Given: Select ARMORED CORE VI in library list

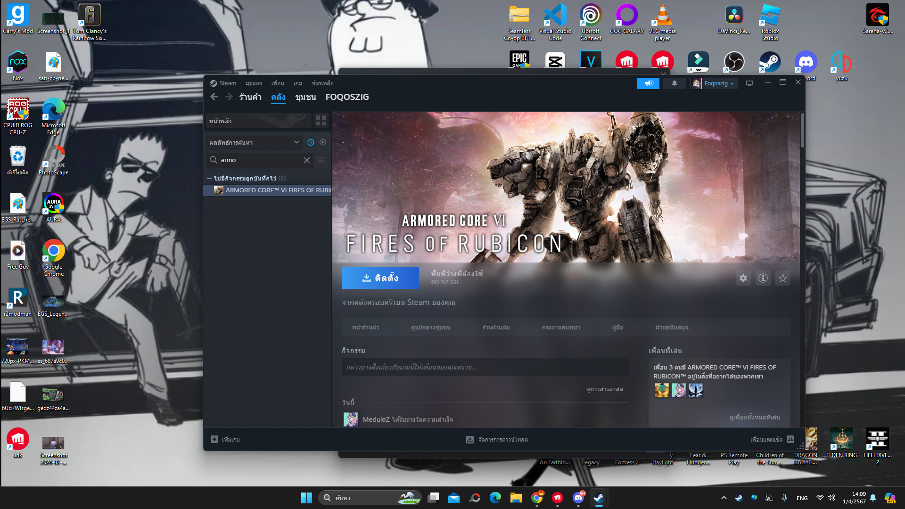Looking at the screenshot, I should (268, 190).
